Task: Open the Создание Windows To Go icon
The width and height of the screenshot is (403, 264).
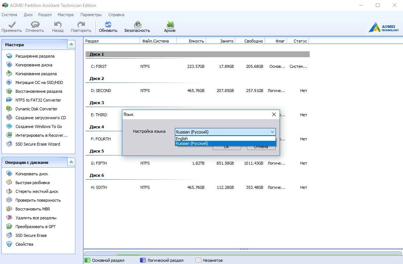Action: [x=9, y=126]
